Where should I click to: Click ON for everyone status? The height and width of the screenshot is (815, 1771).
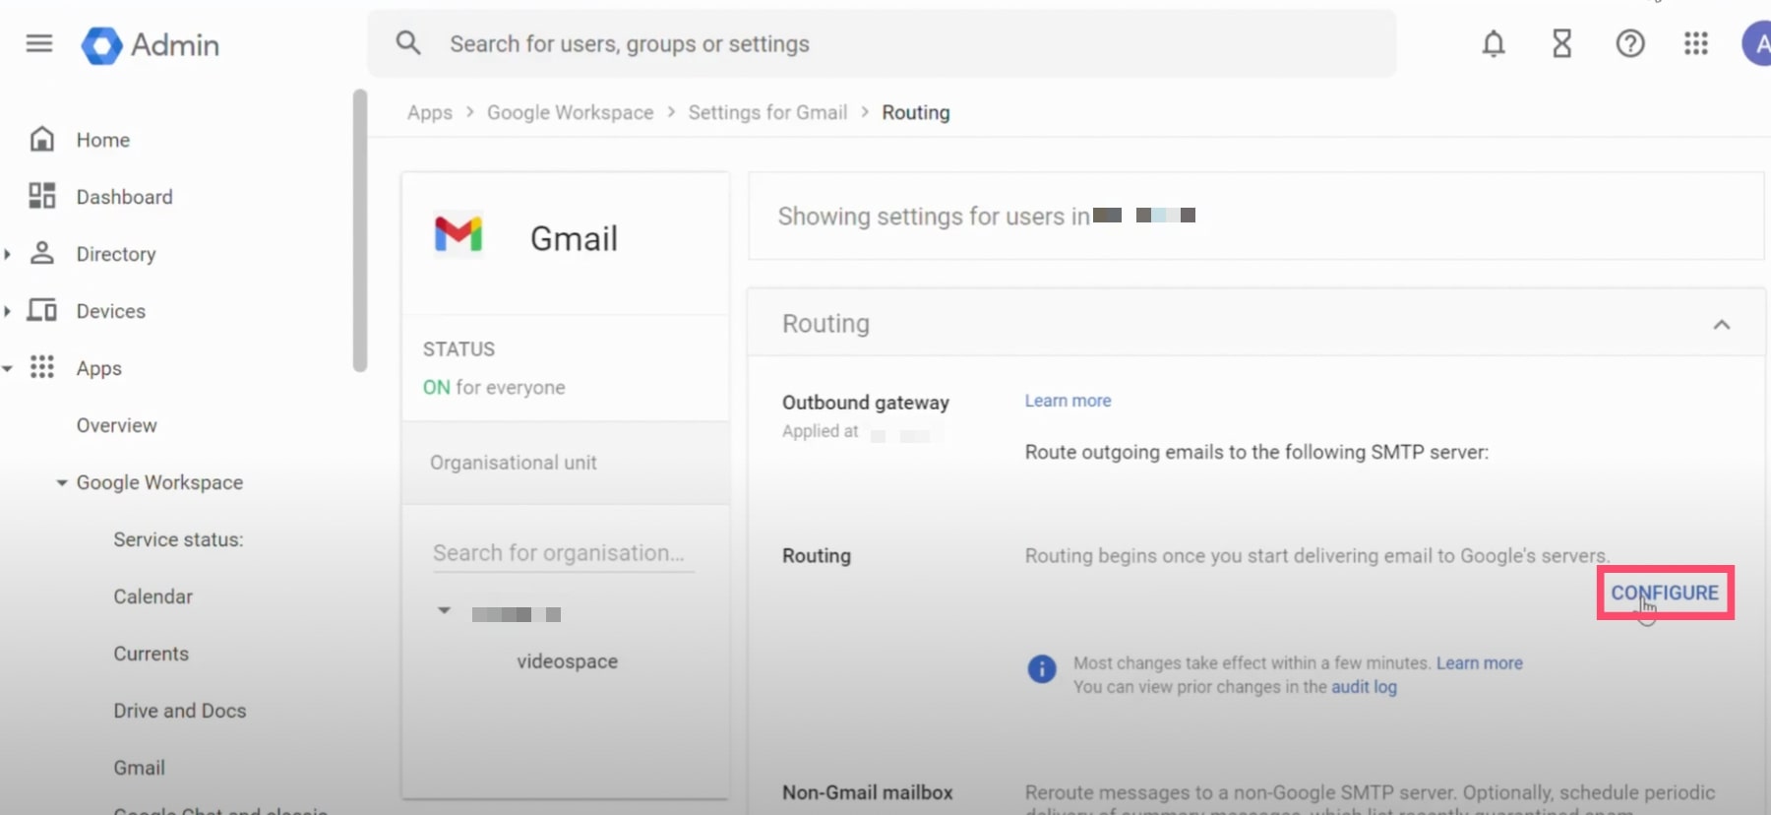(x=494, y=387)
